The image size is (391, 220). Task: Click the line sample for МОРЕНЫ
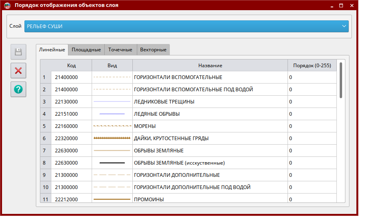tap(112, 126)
